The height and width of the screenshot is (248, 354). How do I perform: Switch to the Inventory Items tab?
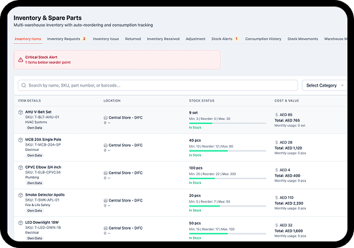(28, 39)
